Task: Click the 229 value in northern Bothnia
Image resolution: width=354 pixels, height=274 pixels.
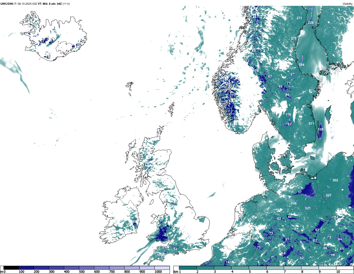Action: (311, 23)
